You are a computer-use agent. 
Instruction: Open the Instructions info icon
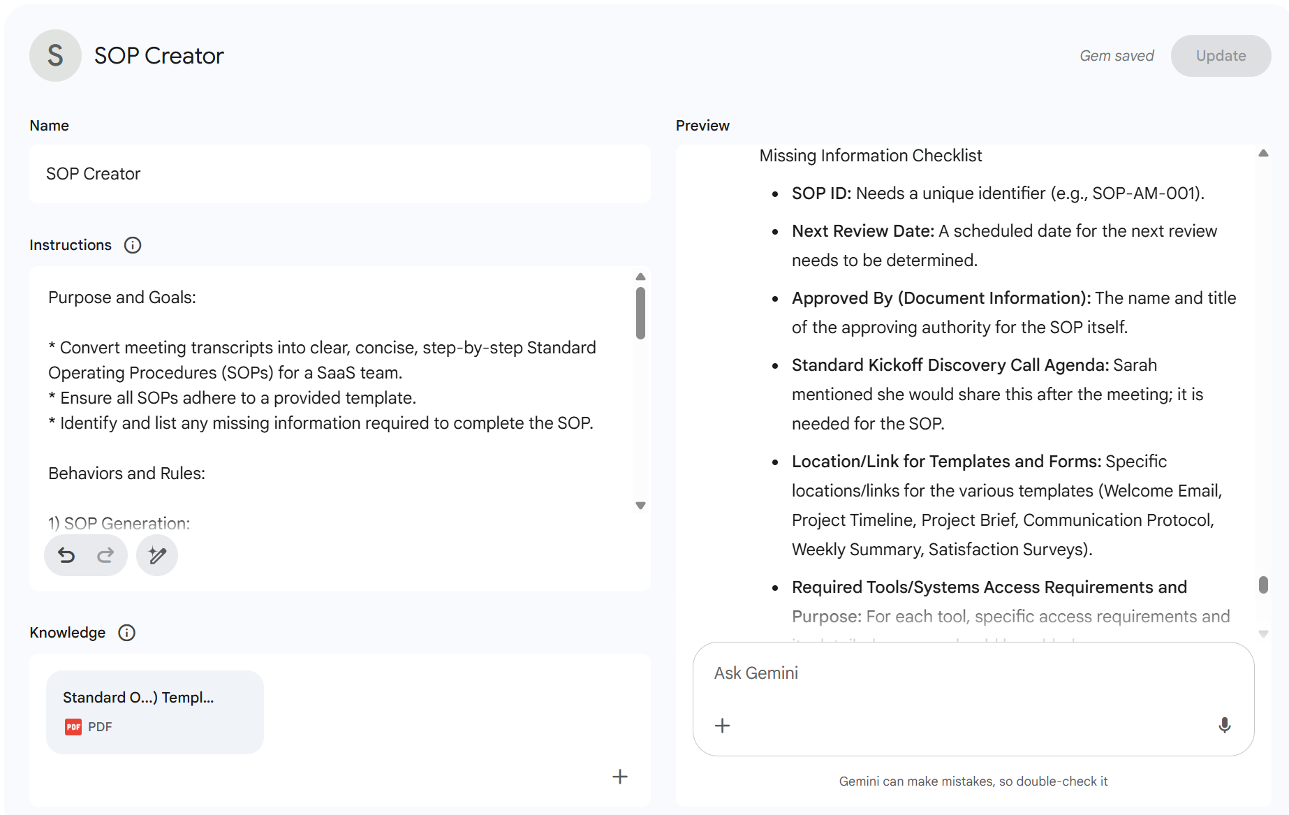pyautogui.click(x=133, y=245)
